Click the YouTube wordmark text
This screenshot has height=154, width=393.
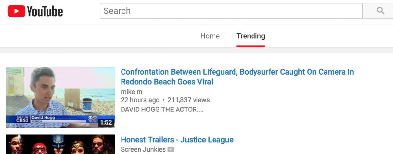45,11
